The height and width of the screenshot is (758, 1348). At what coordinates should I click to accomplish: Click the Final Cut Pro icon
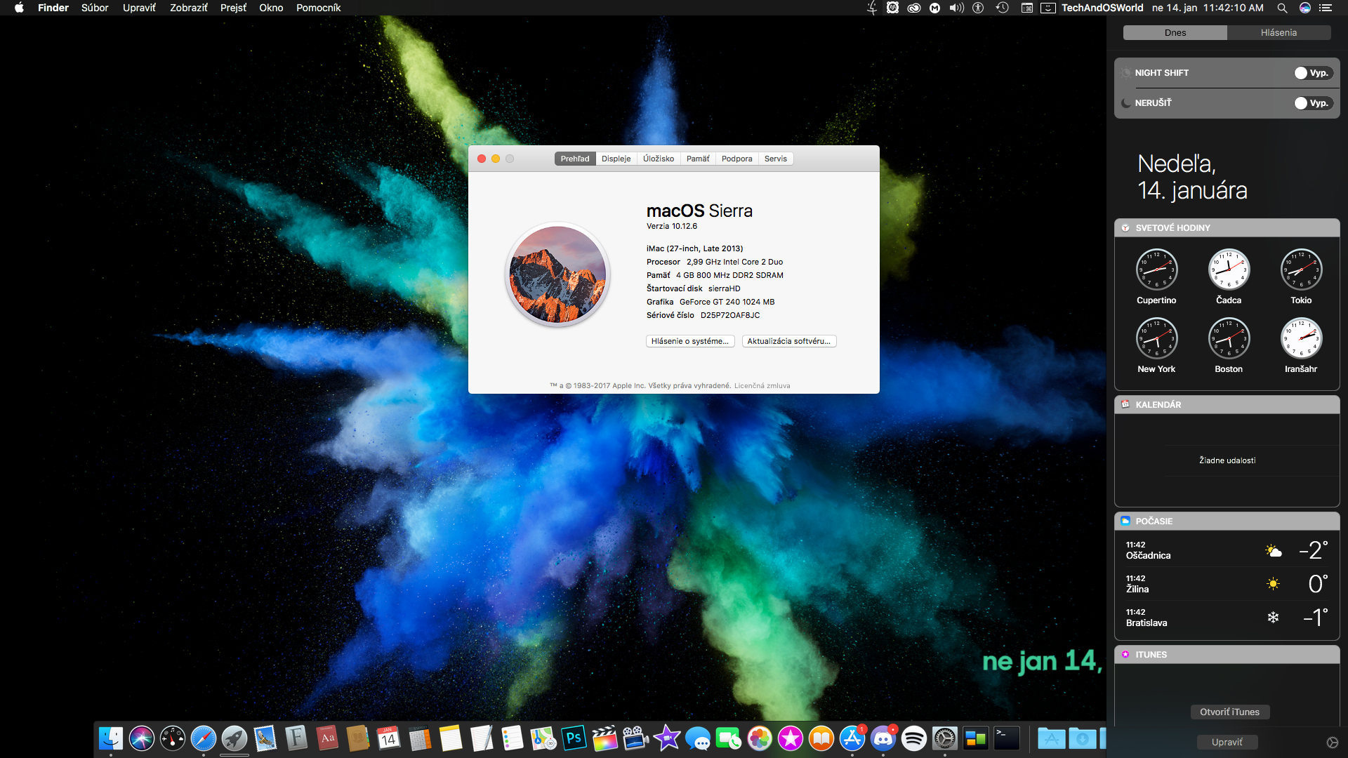(x=604, y=740)
